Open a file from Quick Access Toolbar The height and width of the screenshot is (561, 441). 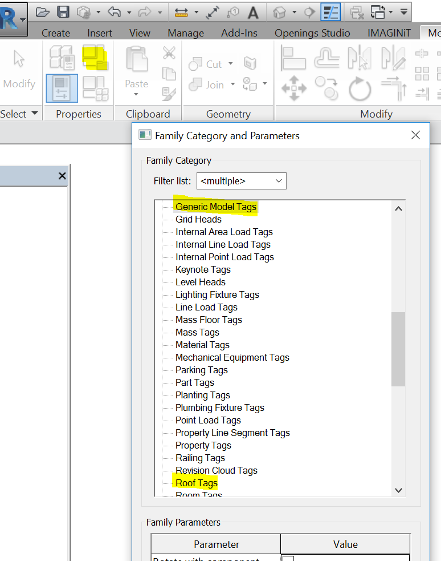point(43,13)
